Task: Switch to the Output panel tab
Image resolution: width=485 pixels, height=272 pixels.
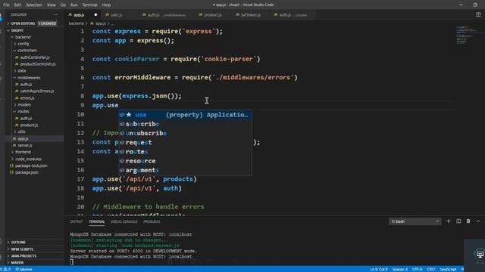Action: pos(76,221)
